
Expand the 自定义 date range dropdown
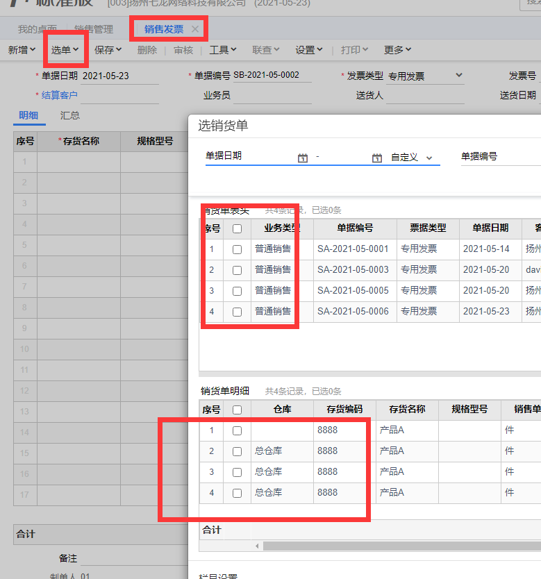point(429,158)
